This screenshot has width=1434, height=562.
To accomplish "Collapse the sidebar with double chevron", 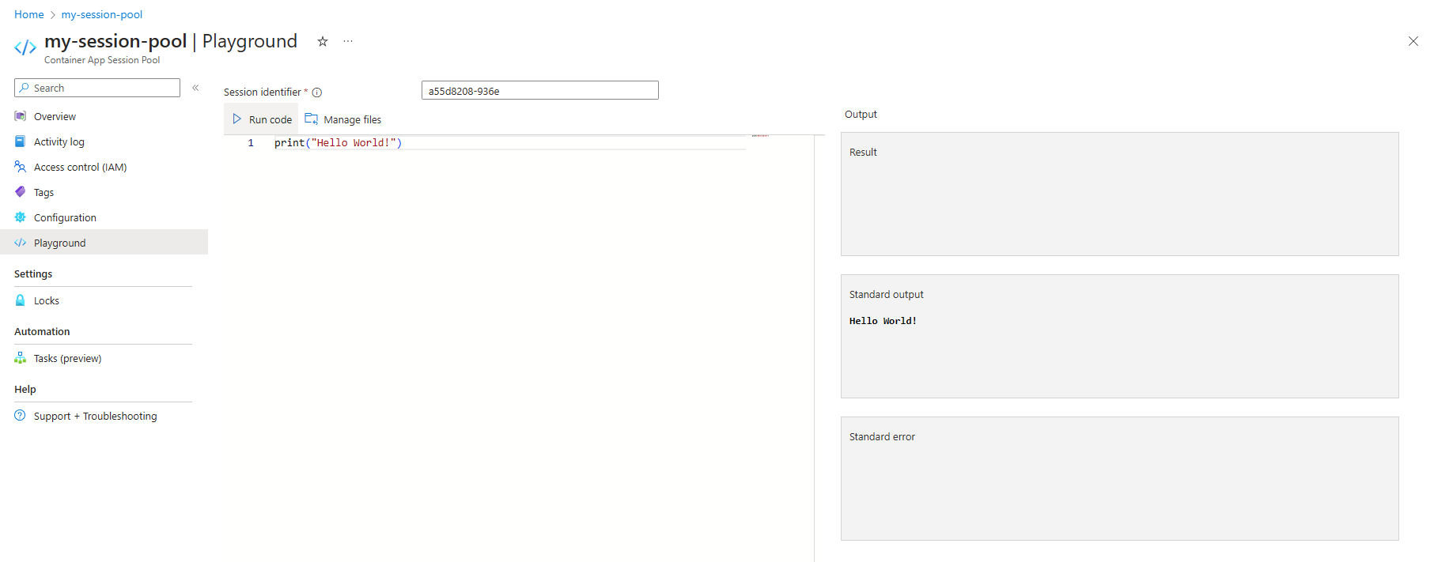I will pyautogui.click(x=195, y=88).
